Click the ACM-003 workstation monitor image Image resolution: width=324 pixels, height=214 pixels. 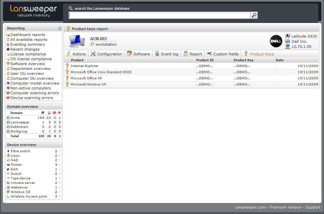click(x=77, y=41)
